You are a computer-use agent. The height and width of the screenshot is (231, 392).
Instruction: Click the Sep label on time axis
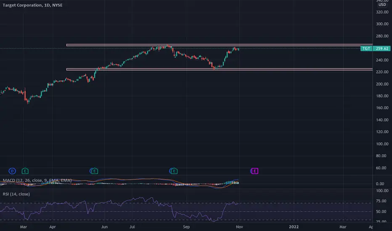coord(186,227)
